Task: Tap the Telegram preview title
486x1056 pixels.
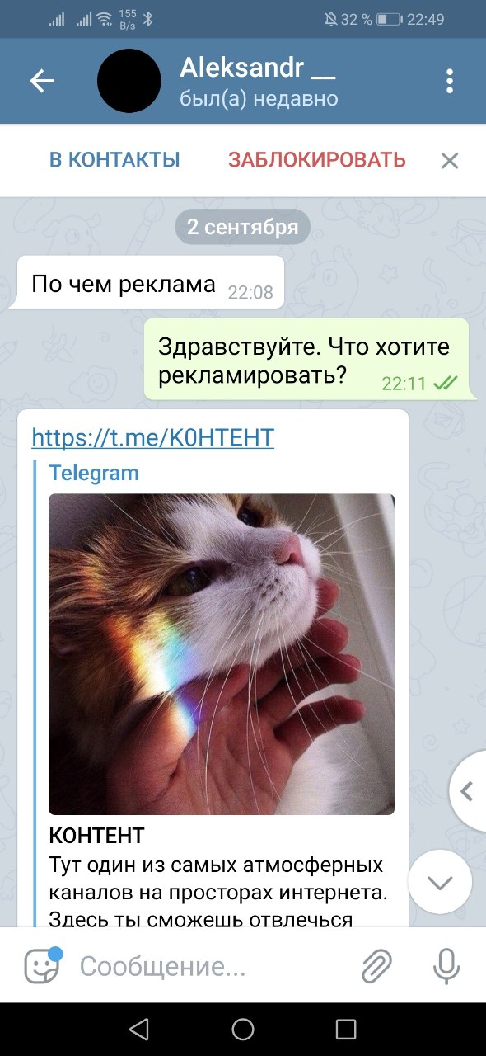Action: coord(94,473)
